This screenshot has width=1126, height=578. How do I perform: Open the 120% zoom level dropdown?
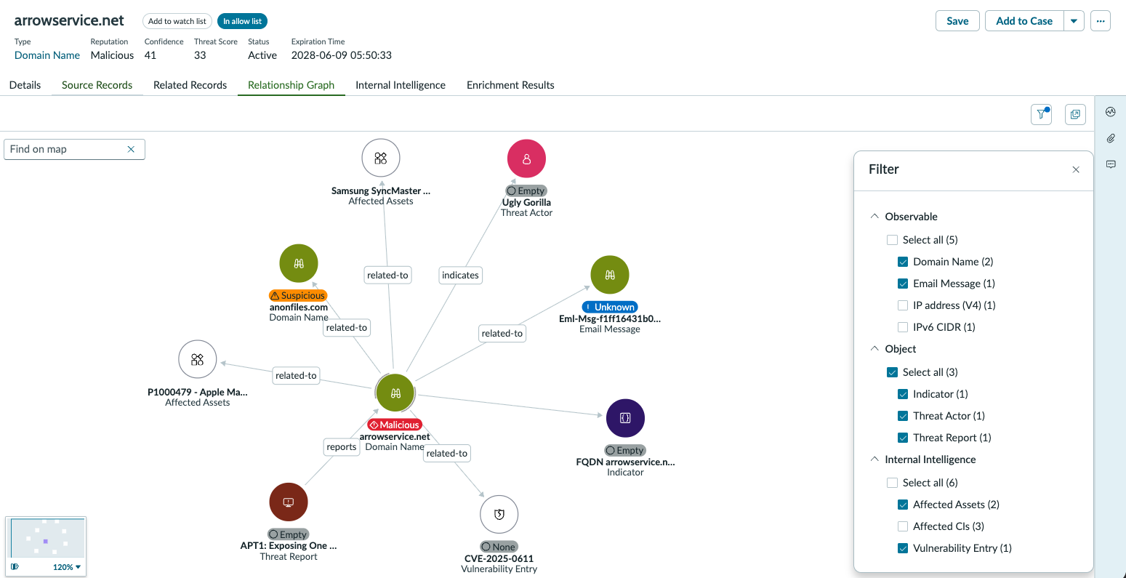[x=67, y=567]
